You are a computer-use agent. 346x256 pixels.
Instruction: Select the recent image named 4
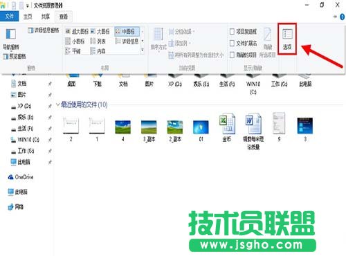[x=123, y=130]
